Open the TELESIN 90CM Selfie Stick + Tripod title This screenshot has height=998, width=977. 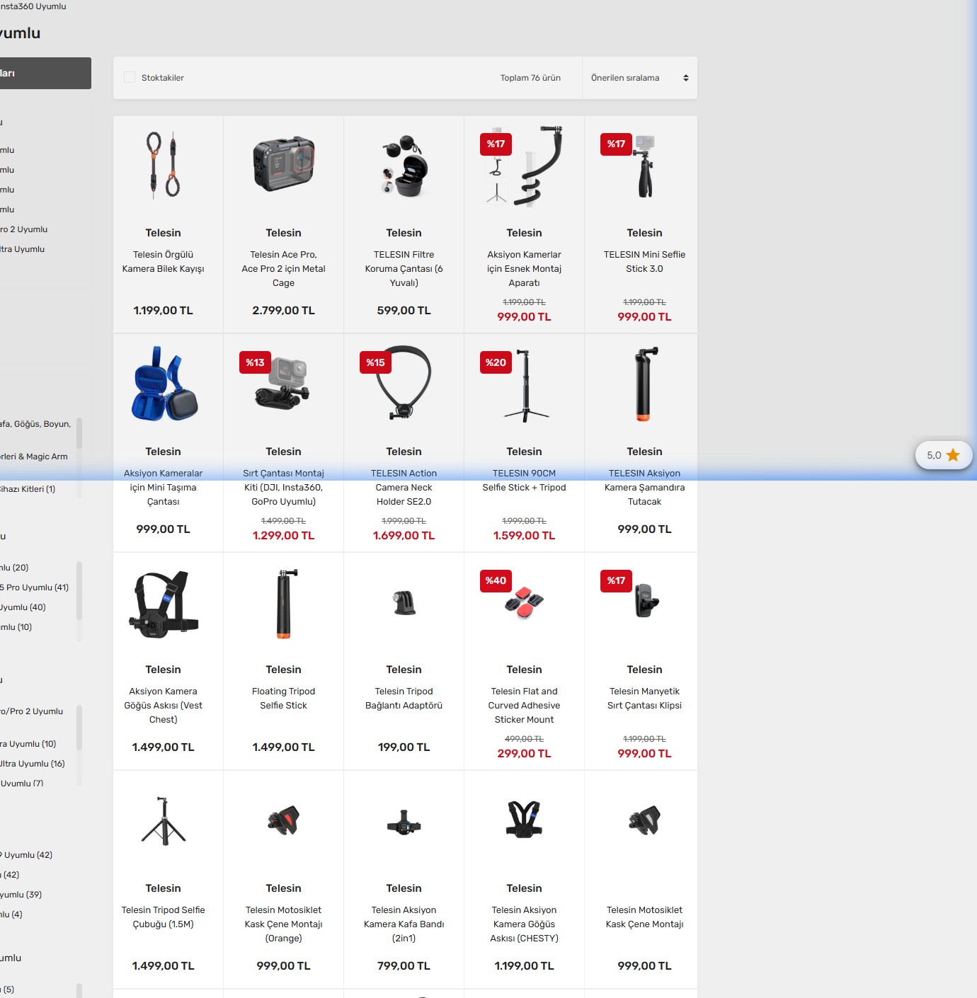525,481
